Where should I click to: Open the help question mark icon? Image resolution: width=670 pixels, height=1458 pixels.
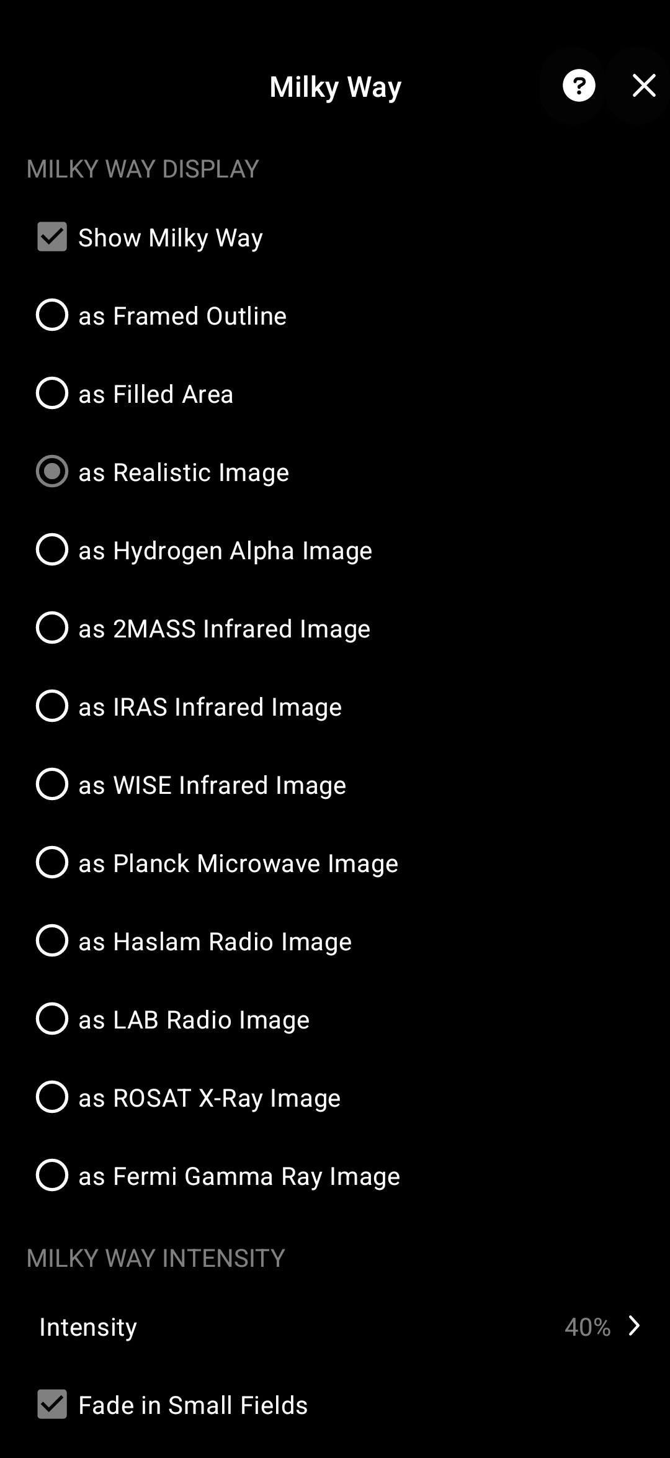click(579, 86)
